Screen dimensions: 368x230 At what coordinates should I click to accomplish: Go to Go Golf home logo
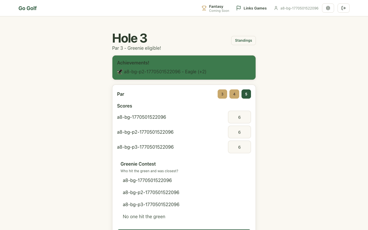pos(28,8)
